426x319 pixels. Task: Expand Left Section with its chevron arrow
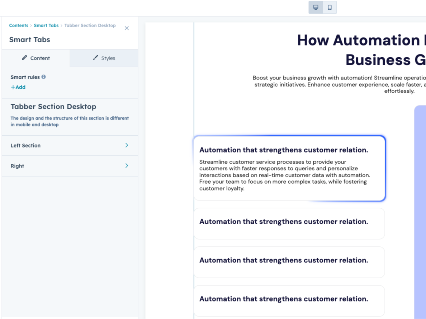(127, 145)
